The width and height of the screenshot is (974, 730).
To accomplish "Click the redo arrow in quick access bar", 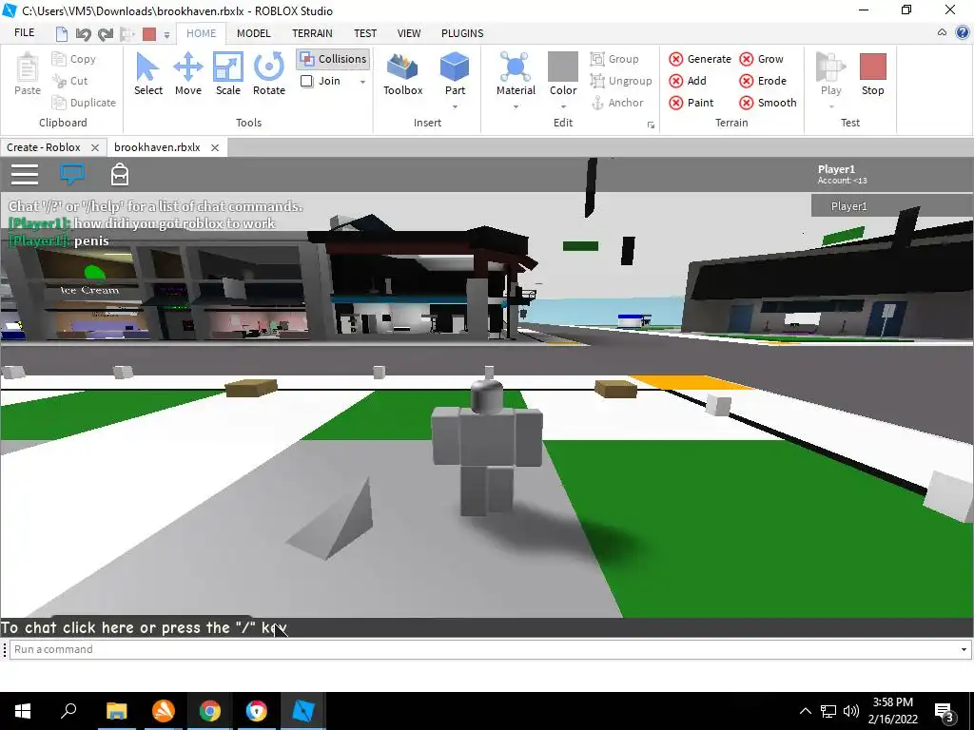I will [106, 34].
